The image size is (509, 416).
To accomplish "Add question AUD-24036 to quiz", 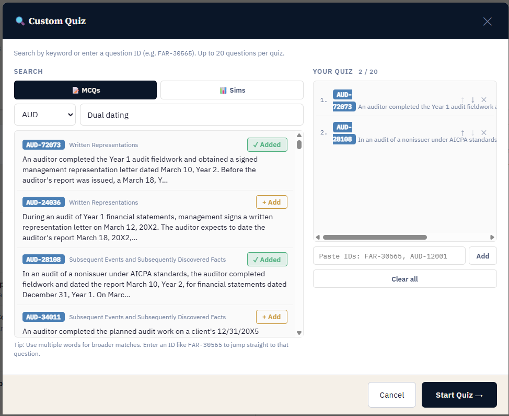I will (x=272, y=202).
